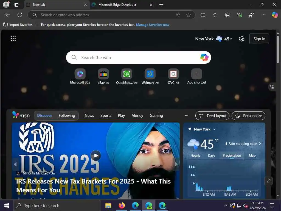Open Copilot icon in search box

tap(204, 57)
